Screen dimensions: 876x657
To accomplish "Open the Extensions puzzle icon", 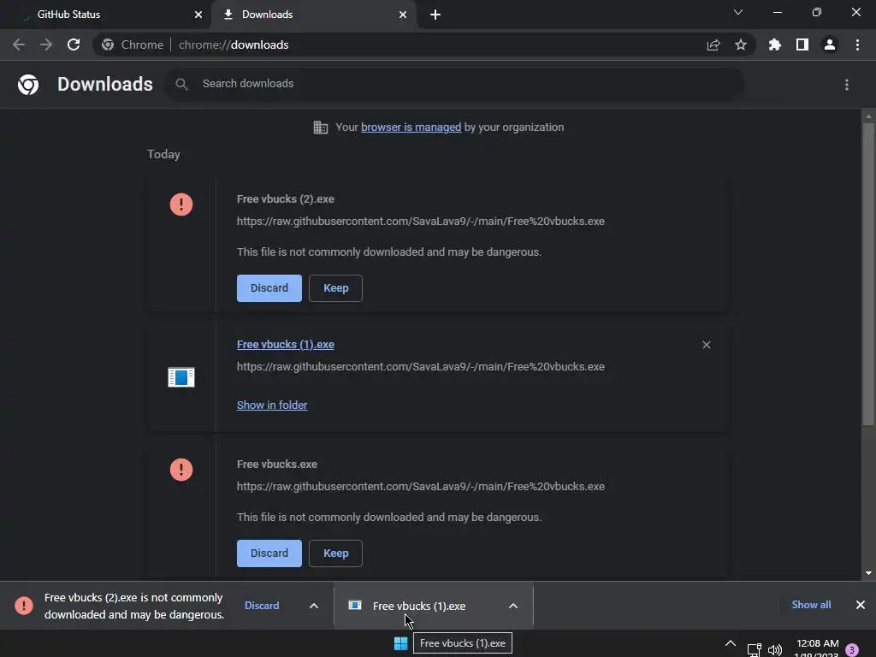I will click(774, 44).
